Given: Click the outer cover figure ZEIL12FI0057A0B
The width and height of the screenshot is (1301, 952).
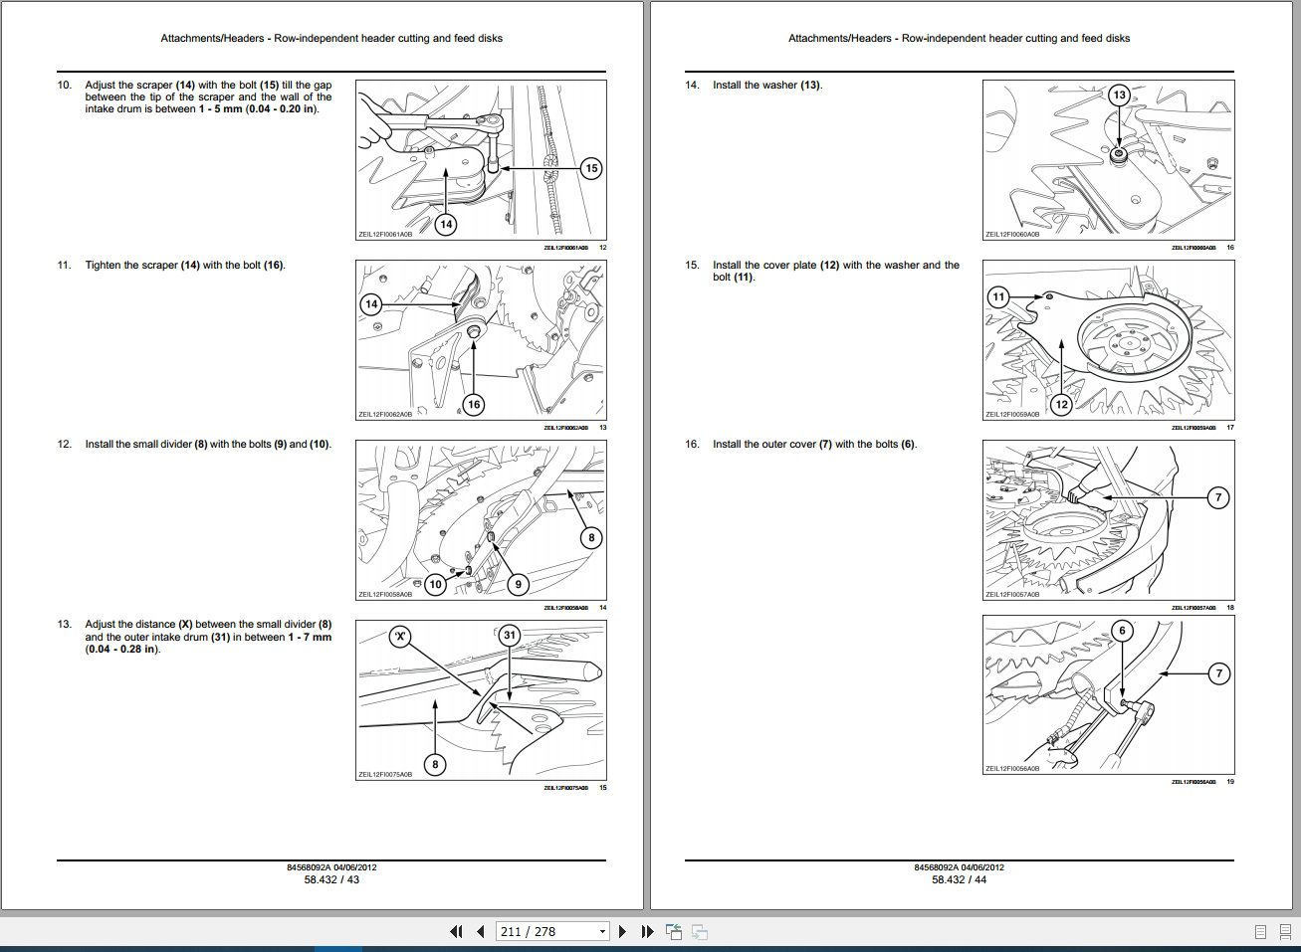Looking at the screenshot, I should (x=1109, y=520).
